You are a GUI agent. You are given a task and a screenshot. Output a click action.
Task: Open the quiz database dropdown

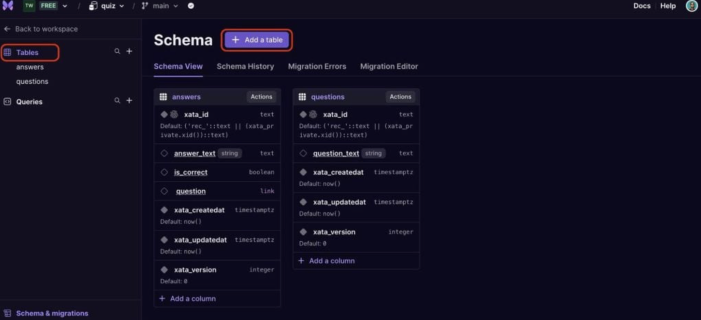pos(121,6)
